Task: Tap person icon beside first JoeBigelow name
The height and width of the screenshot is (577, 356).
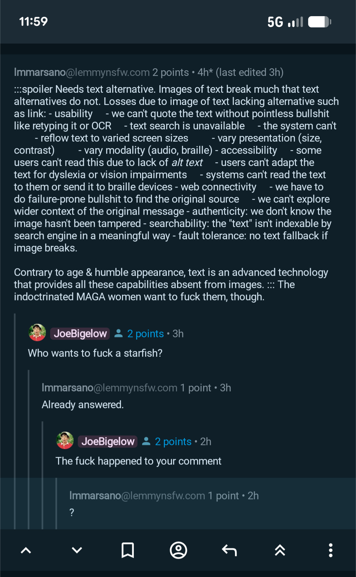Action: click(x=119, y=334)
